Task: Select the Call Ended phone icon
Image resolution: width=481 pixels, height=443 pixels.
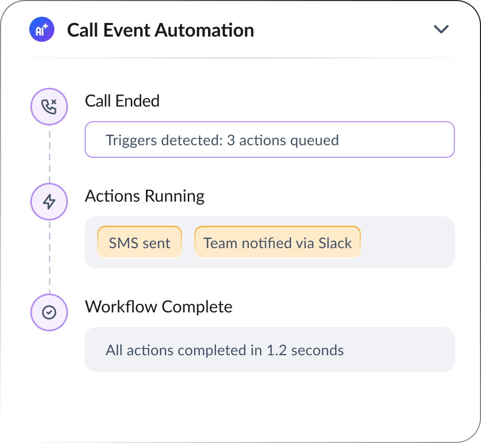Action: click(x=49, y=107)
